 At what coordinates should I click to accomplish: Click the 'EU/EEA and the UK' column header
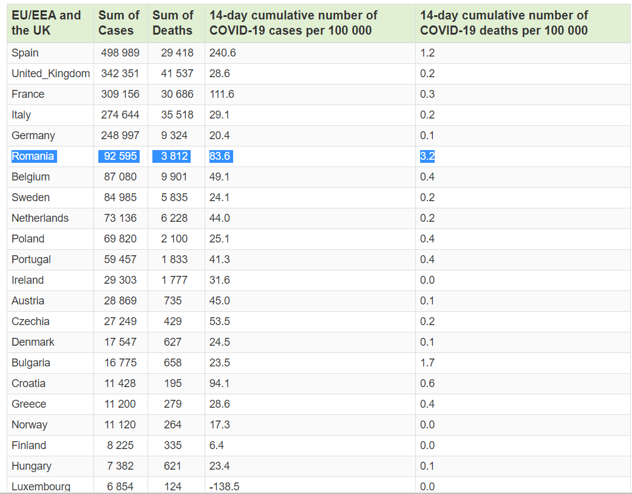click(x=46, y=23)
